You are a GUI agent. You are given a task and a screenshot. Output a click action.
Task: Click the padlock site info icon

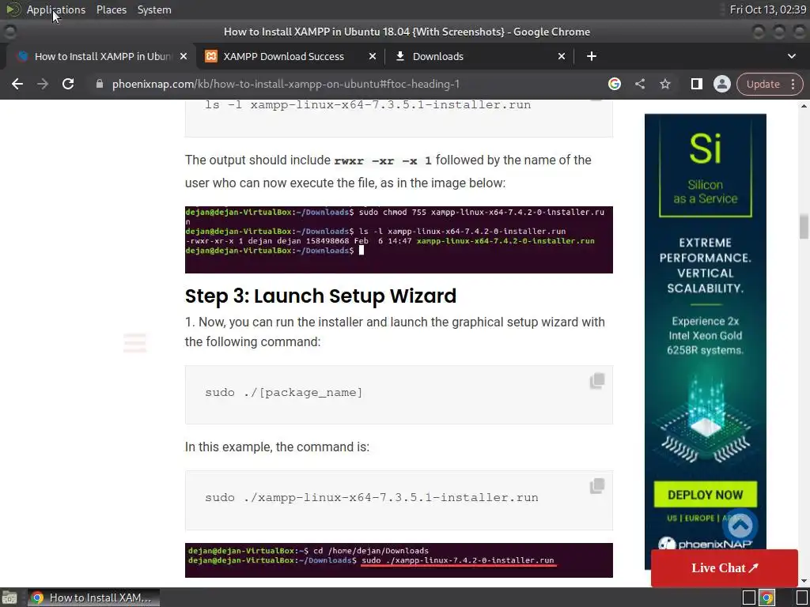click(100, 84)
